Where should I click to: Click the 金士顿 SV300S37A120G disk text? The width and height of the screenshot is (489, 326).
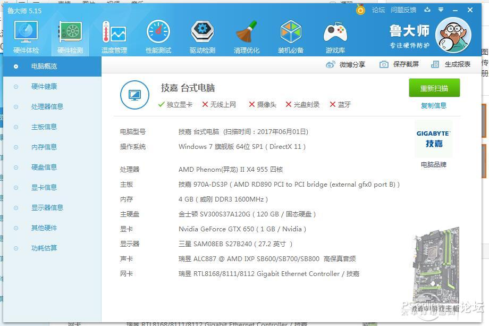click(247, 214)
